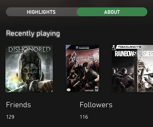Click the friends count 129

click(x=10, y=117)
